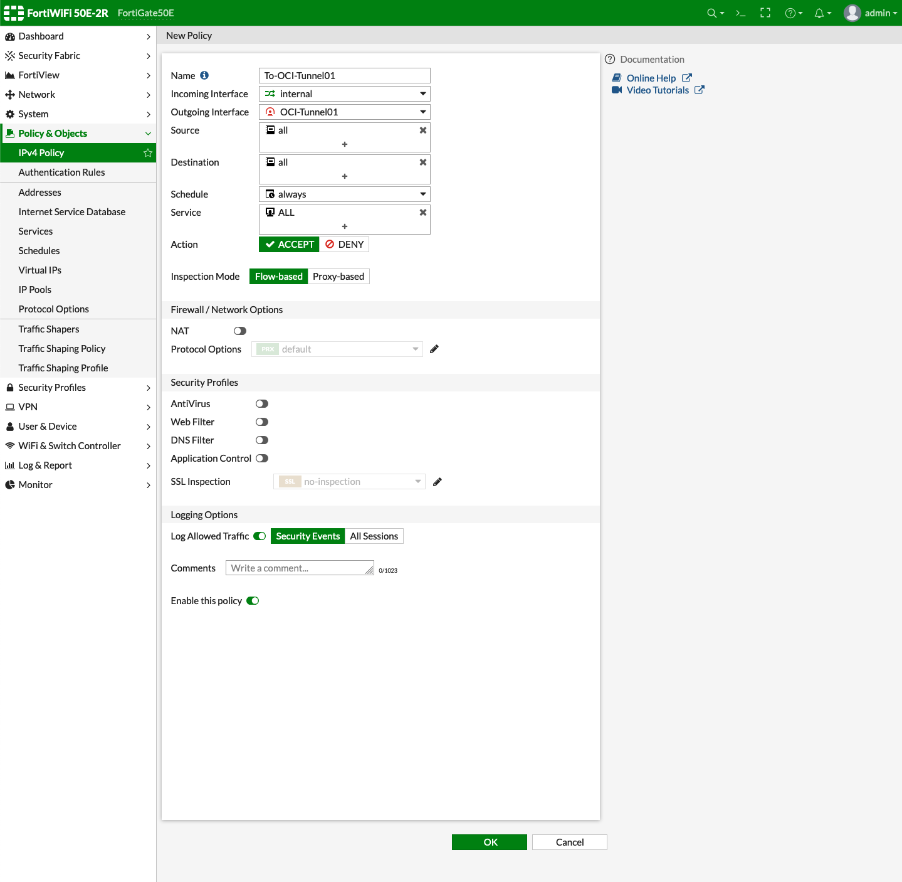Open the Video Tutorials link

click(x=658, y=90)
